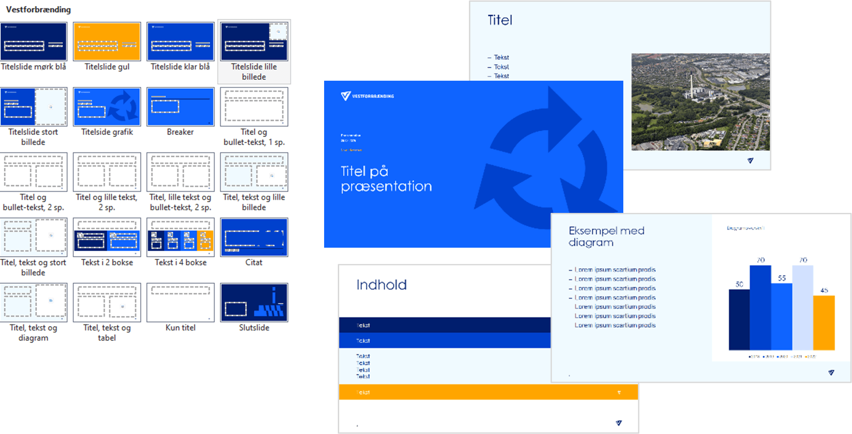Select Titel og bullet-tekst, 2 sp. layout
This screenshot has height=434, width=852.
pos(34,172)
